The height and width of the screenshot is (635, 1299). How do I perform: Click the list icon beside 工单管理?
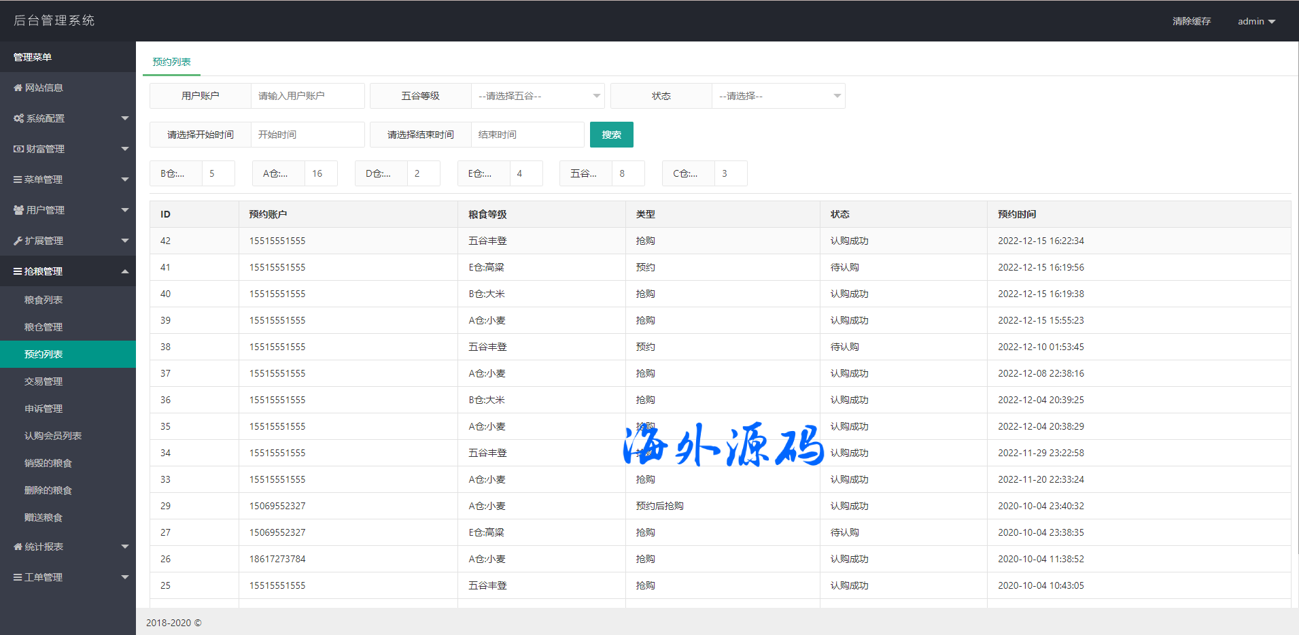[x=18, y=577]
